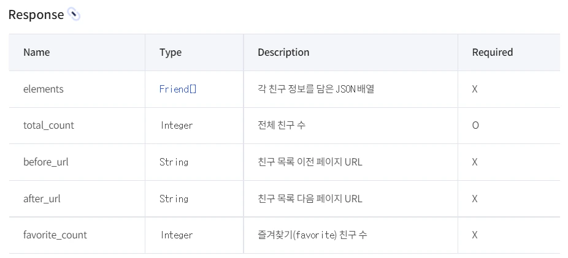Click the Integer type in favorite_count row
The height and width of the screenshot is (258, 568).
point(177,235)
